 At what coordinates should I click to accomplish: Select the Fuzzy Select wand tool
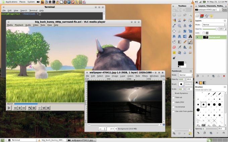(x=190, y=15)
